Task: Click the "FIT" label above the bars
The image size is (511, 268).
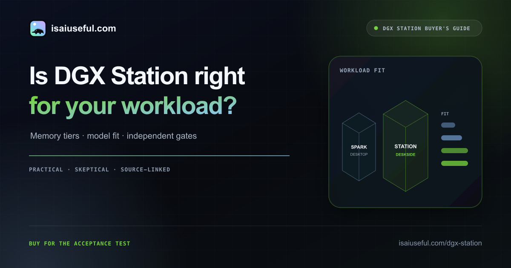Action: click(x=445, y=114)
